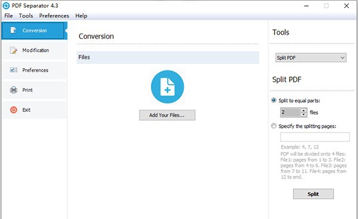358x219 pixels.
Task: Click the PDF Separator app logo icon
Action: tap(6, 6)
